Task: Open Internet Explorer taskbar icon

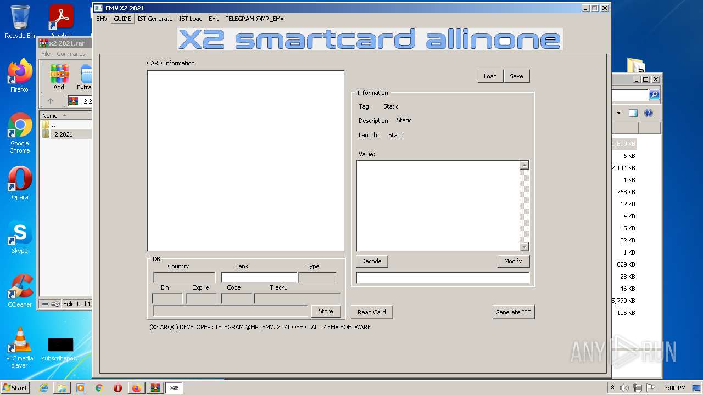Action: [x=43, y=388]
